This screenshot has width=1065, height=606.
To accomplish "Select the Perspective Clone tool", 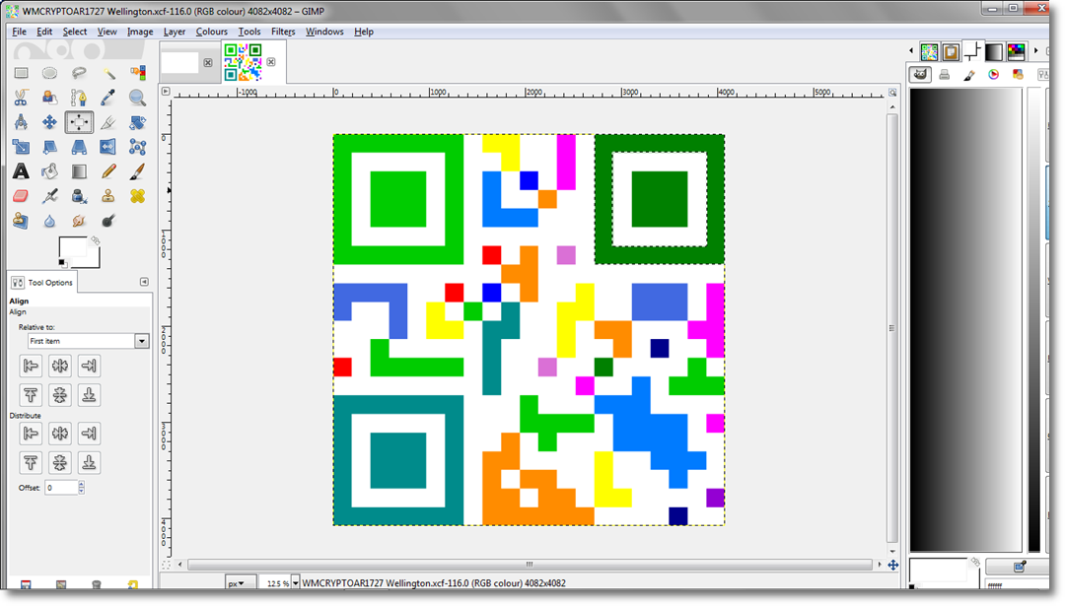I will tap(21, 221).
